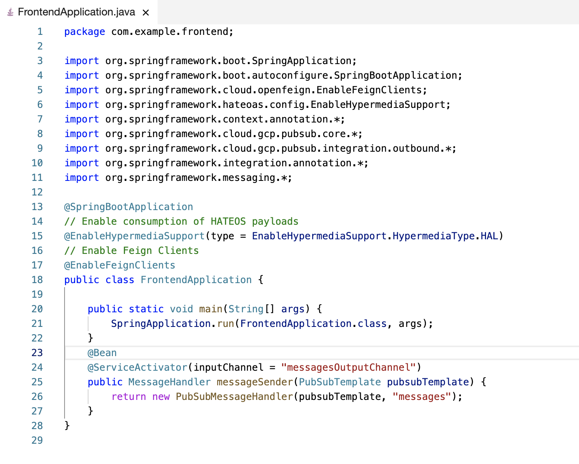
Task: Click the 'Enable Feign Clients' comment
Action: [x=132, y=251]
